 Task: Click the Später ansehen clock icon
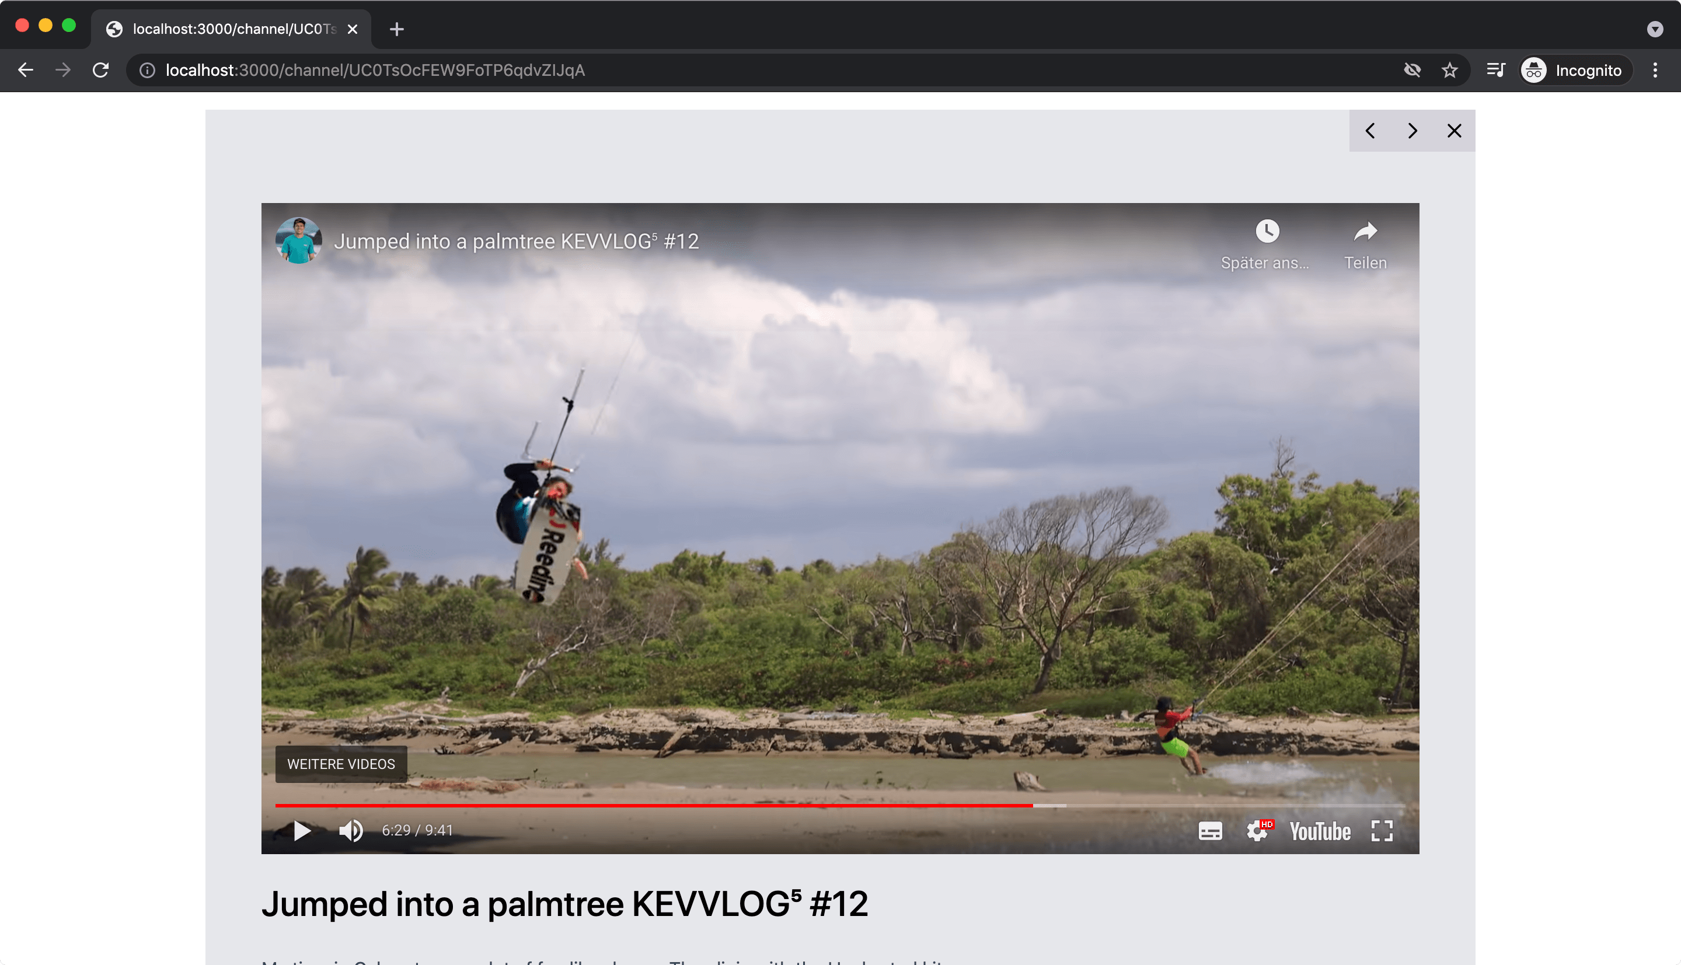1267,231
